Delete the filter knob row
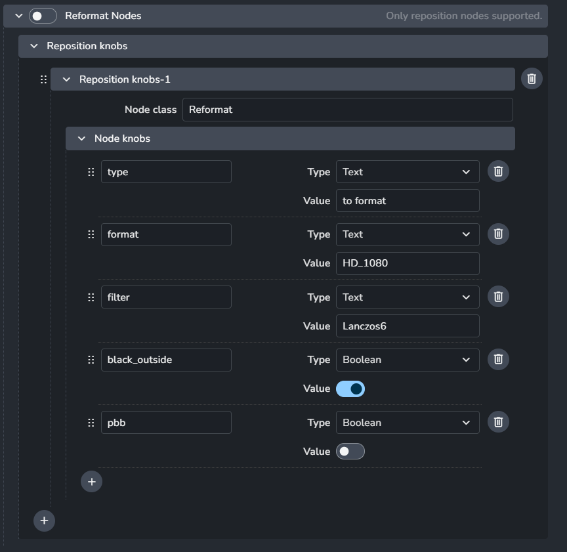Viewport: 567px width, 552px height. pos(498,297)
